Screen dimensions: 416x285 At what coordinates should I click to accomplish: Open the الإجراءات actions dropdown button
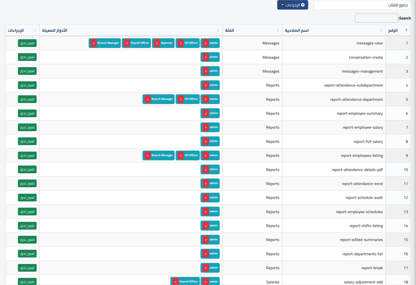(292, 5)
